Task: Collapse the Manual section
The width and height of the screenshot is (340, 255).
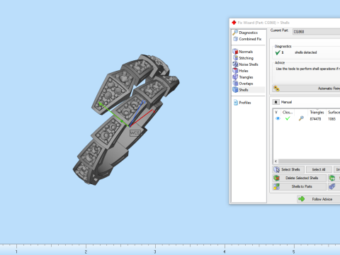Action: coord(276,102)
